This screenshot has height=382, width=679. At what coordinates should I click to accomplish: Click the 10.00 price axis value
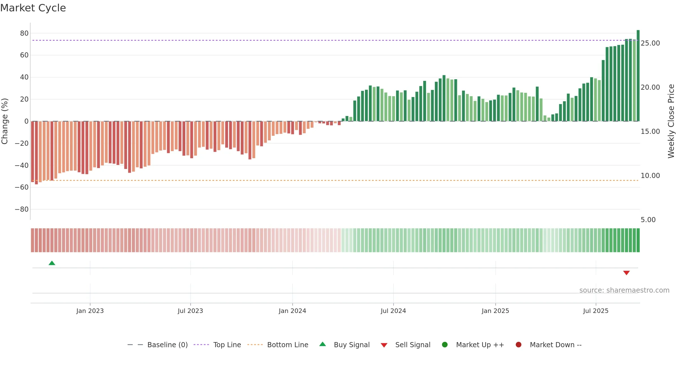(650, 176)
